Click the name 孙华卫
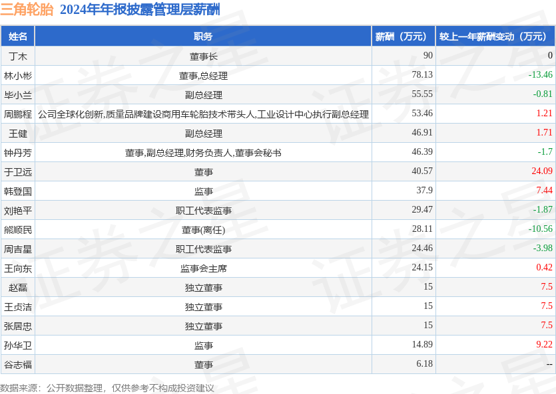Viewport: 556px width, 394px height. pyautogui.click(x=18, y=345)
